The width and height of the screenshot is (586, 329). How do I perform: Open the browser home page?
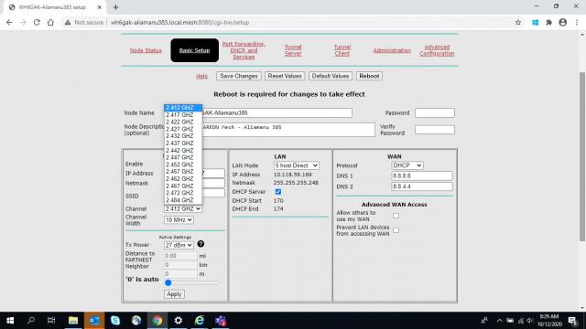(x=50, y=22)
